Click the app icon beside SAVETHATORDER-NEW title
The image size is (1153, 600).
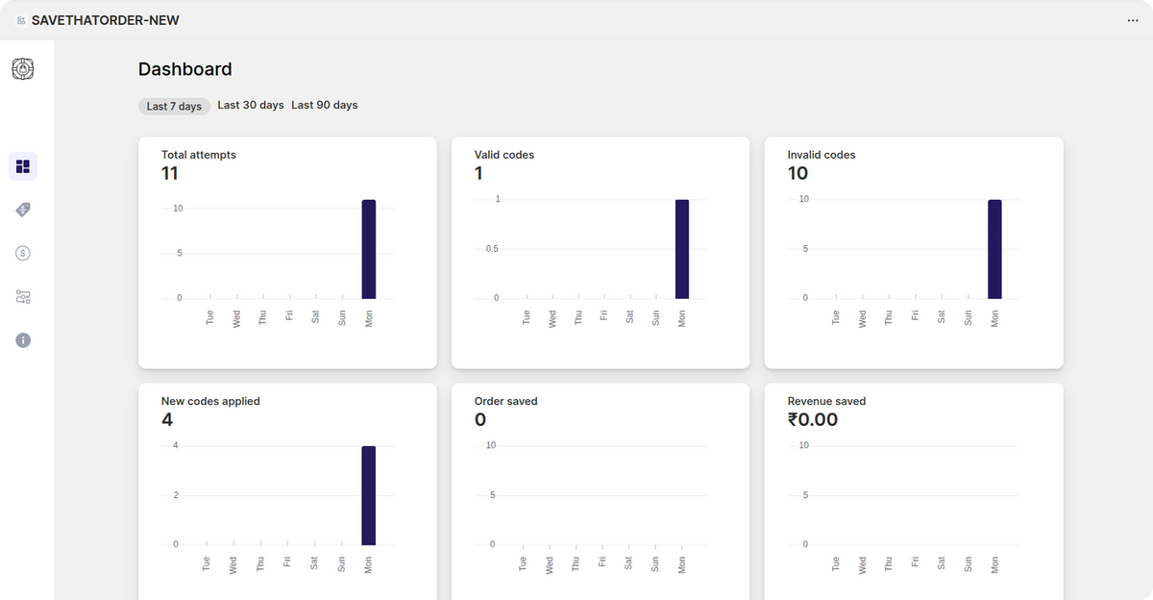point(21,20)
